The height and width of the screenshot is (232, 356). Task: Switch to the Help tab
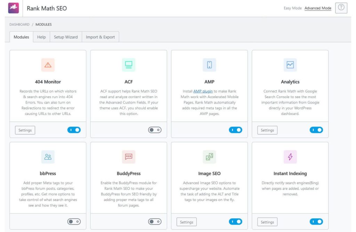pyautogui.click(x=41, y=37)
